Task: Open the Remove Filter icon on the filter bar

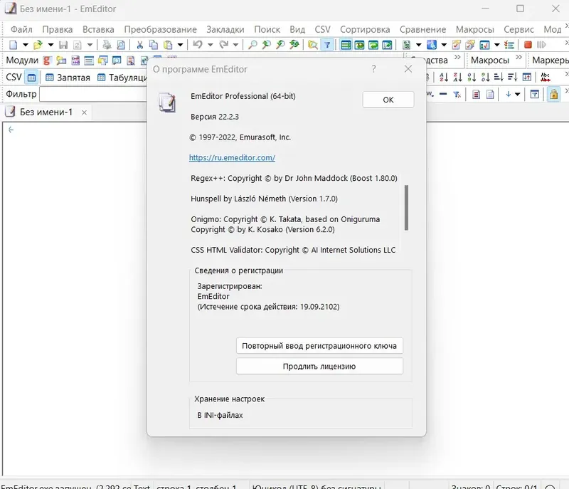Action: tap(457, 94)
